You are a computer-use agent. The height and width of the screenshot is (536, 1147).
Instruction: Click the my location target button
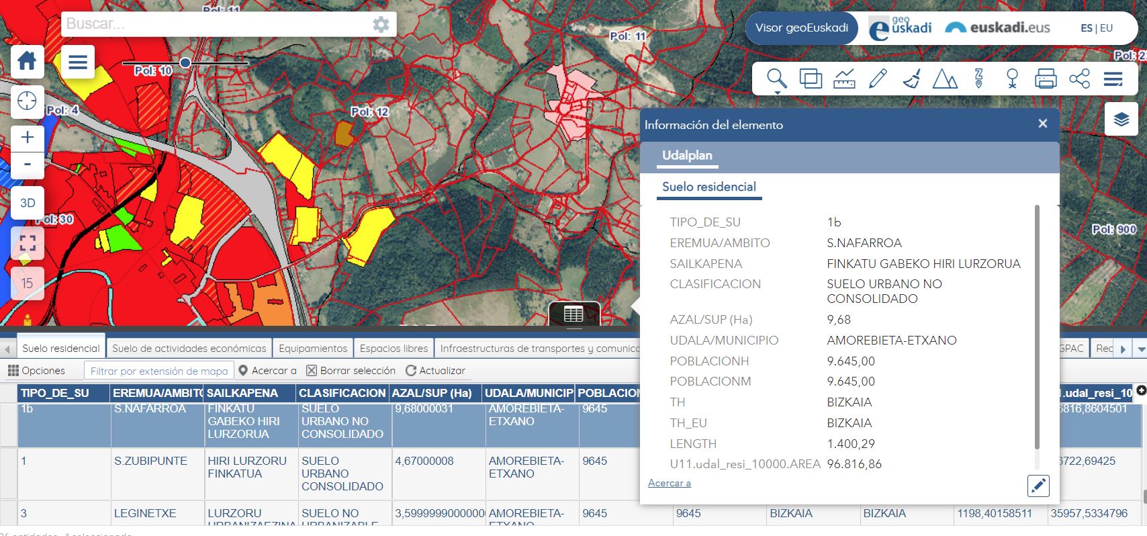pyautogui.click(x=27, y=101)
